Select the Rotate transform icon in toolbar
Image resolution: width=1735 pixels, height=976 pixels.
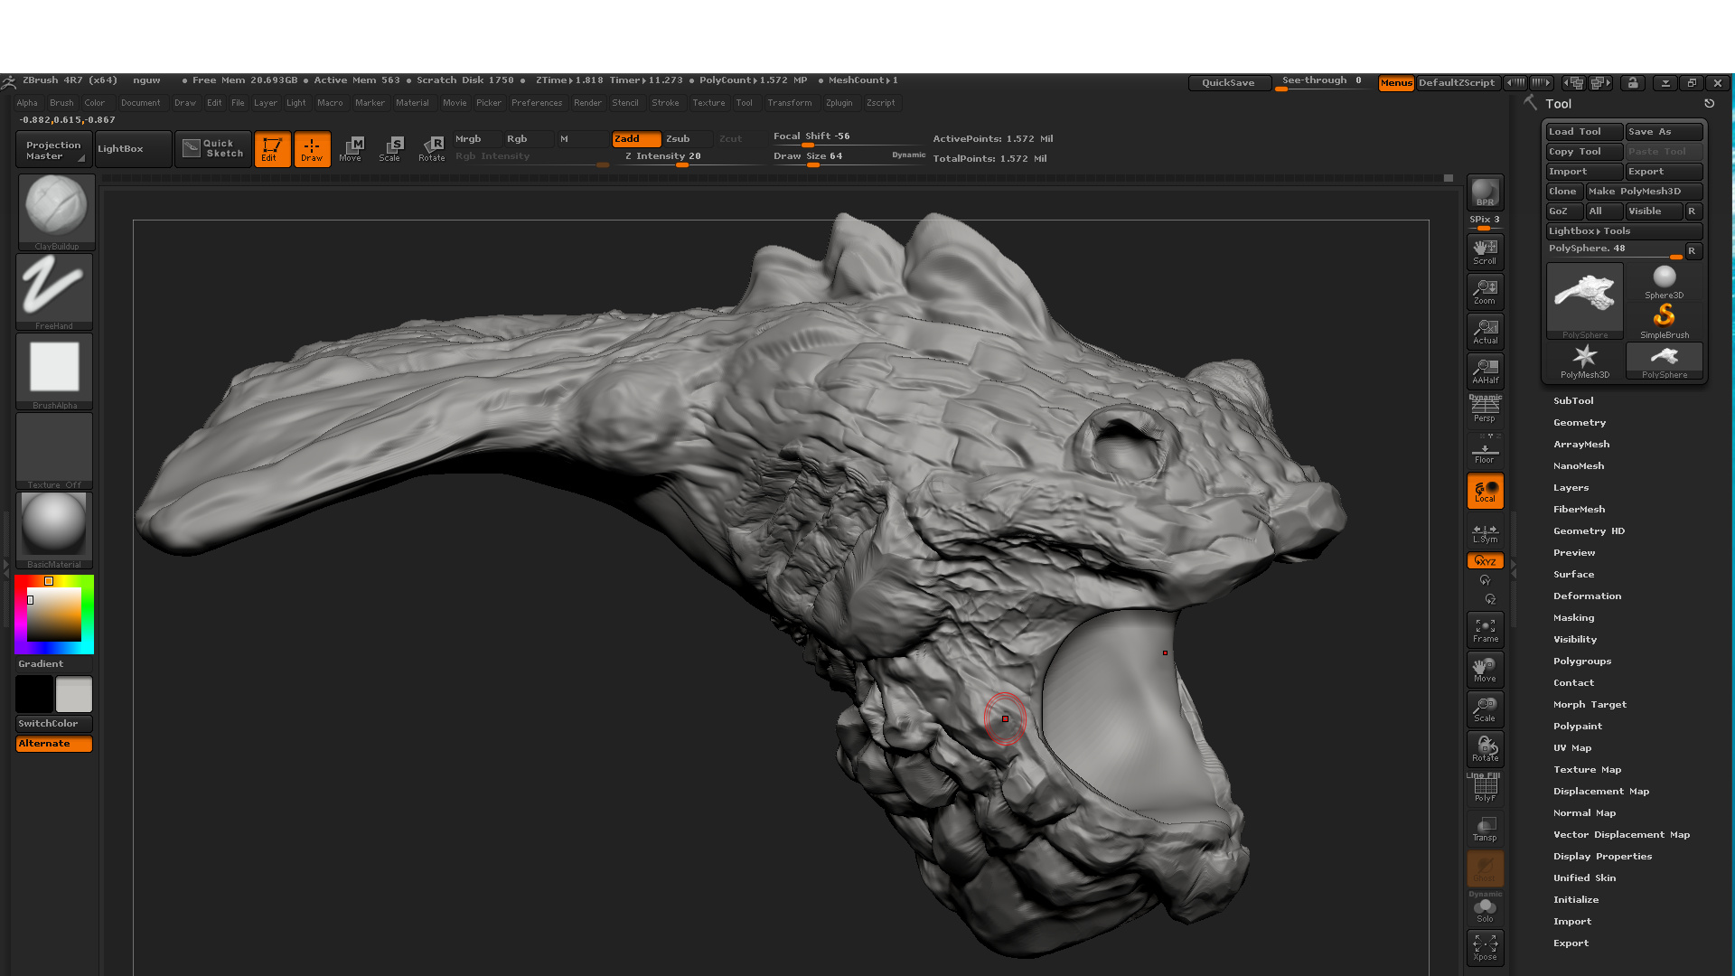431,149
